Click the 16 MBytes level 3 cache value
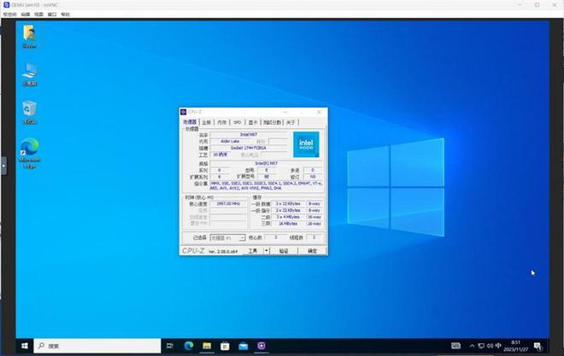564x356 pixels. (x=288, y=224)
